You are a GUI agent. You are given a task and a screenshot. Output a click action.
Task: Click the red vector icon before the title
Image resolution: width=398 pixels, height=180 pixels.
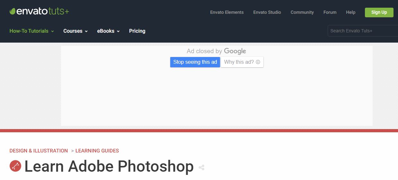tap(15, 166)
